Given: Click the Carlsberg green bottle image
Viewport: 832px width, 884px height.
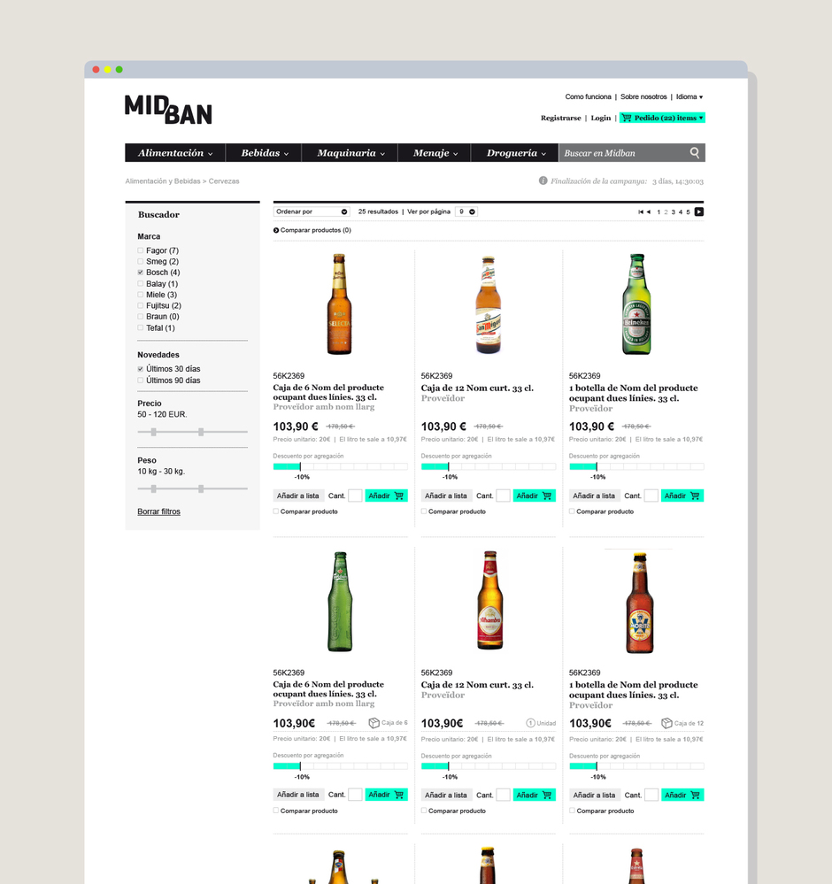Looking at the screenshot, I should coord(340,602).
